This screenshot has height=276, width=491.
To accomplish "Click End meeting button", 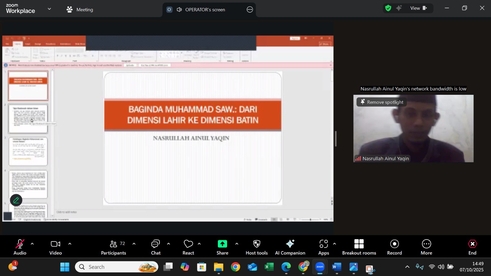I will tap(472, 247).
